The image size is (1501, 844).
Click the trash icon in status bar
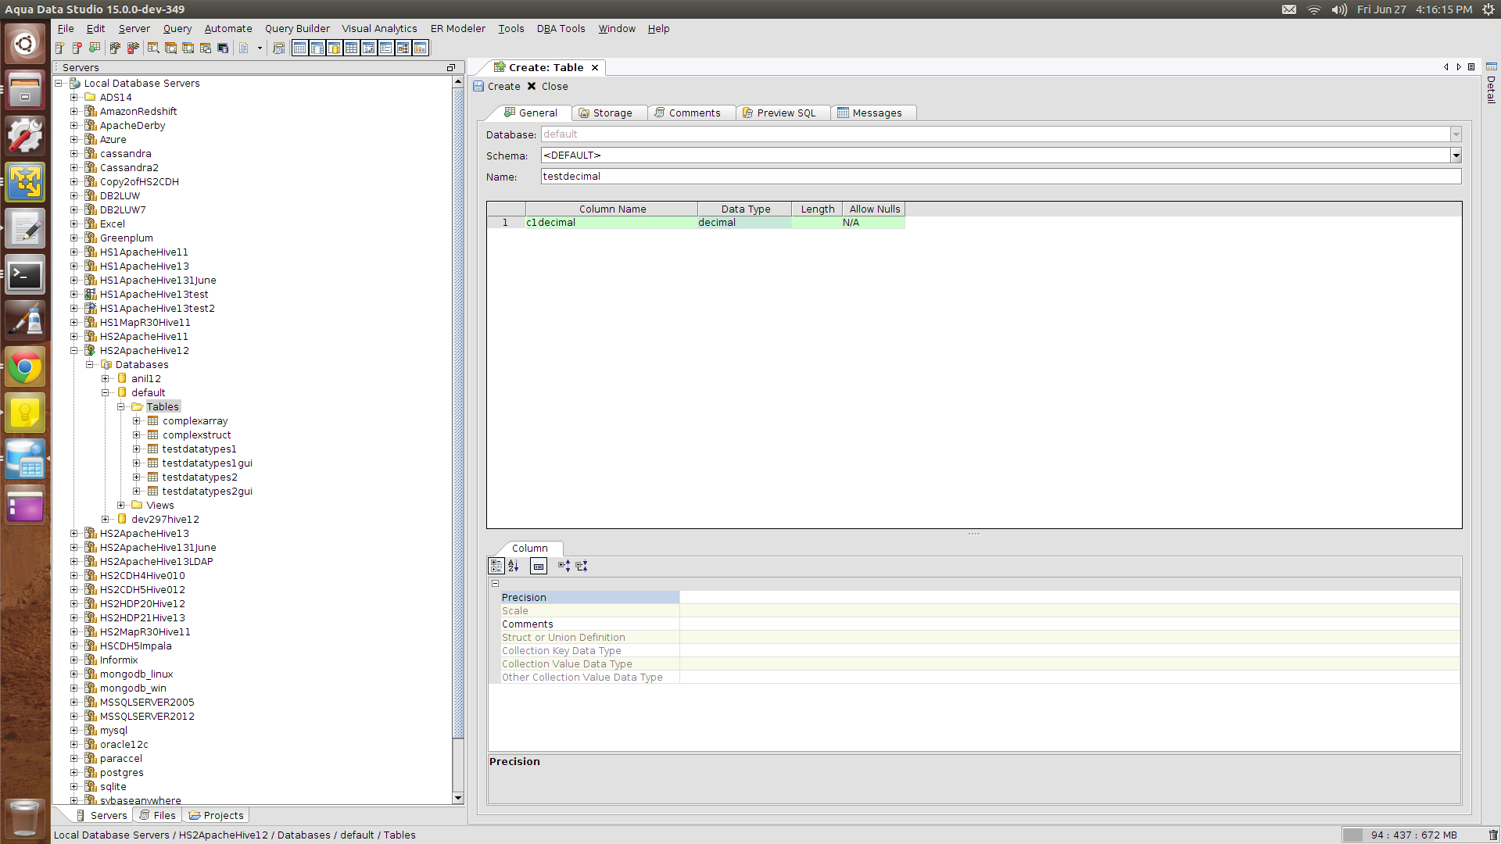1492,835
